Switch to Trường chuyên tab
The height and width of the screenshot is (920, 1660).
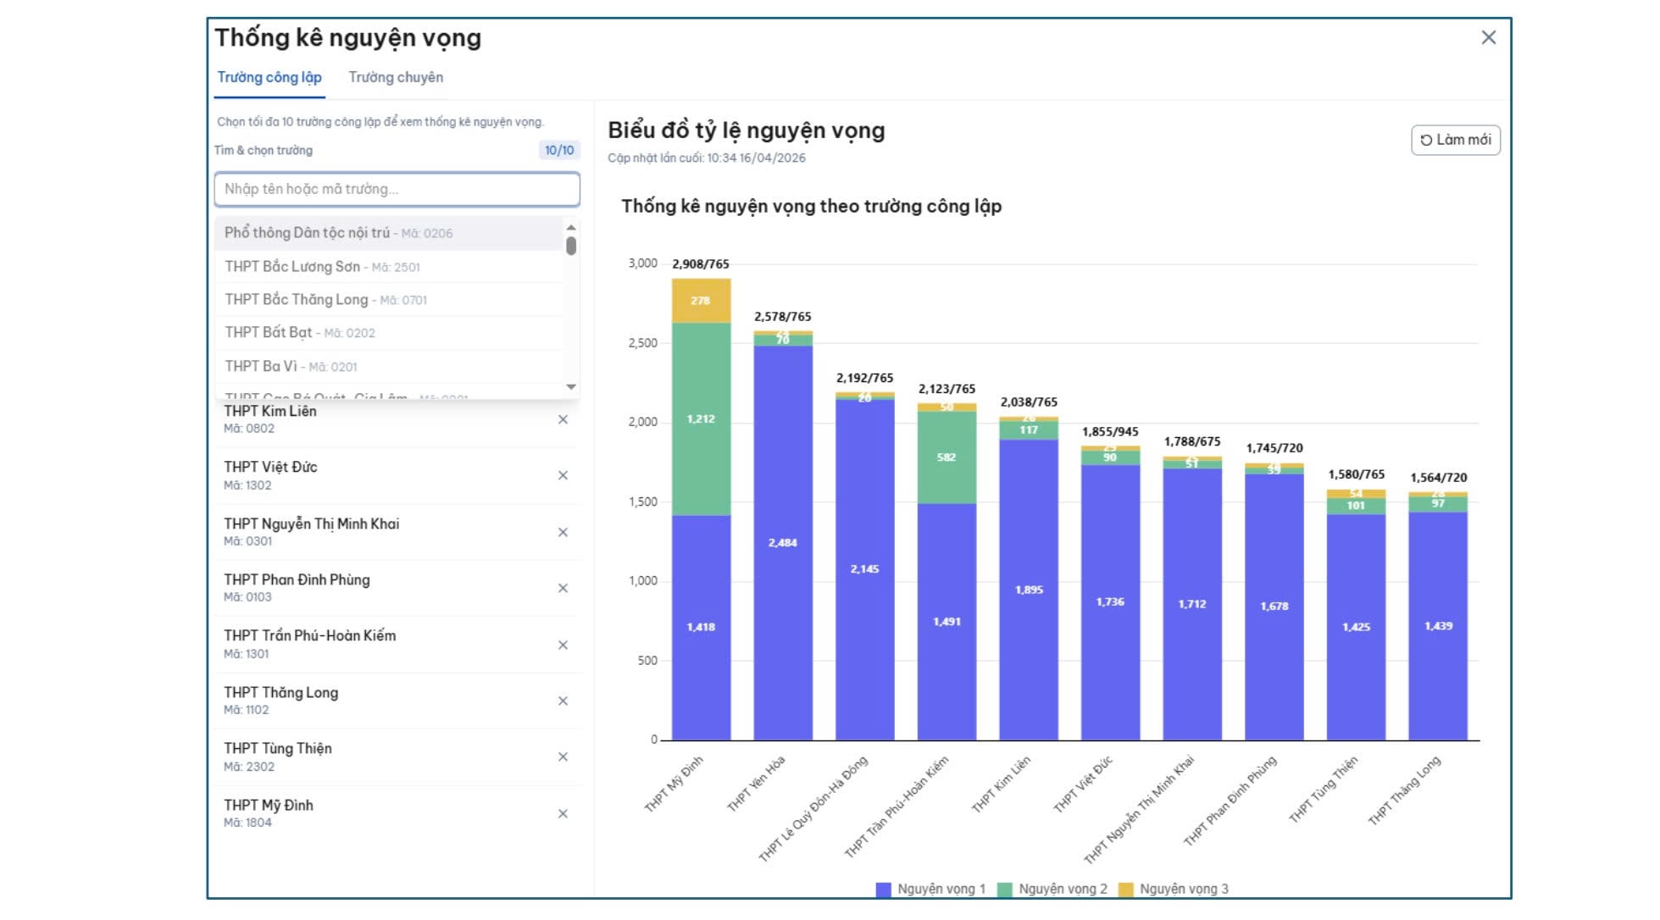pos(396,77)
